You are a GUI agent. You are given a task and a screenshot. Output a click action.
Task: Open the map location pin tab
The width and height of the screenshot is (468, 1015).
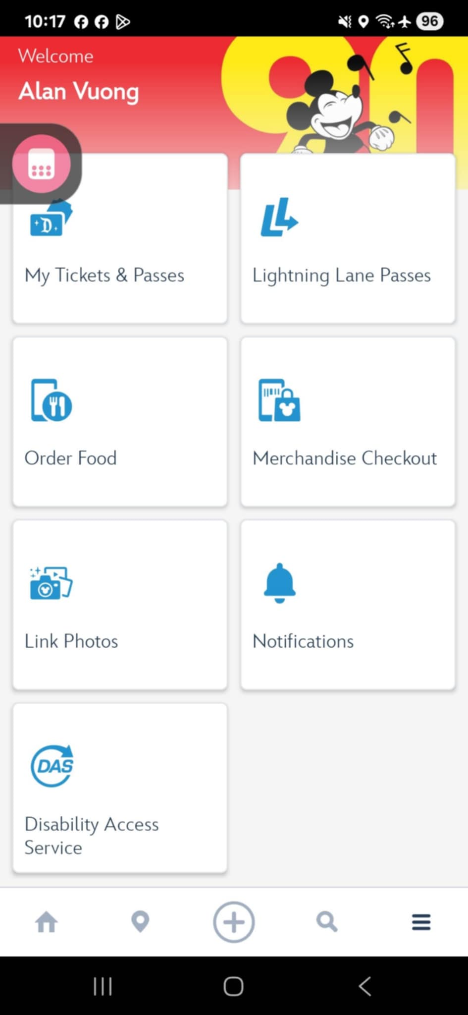[140, 922]
